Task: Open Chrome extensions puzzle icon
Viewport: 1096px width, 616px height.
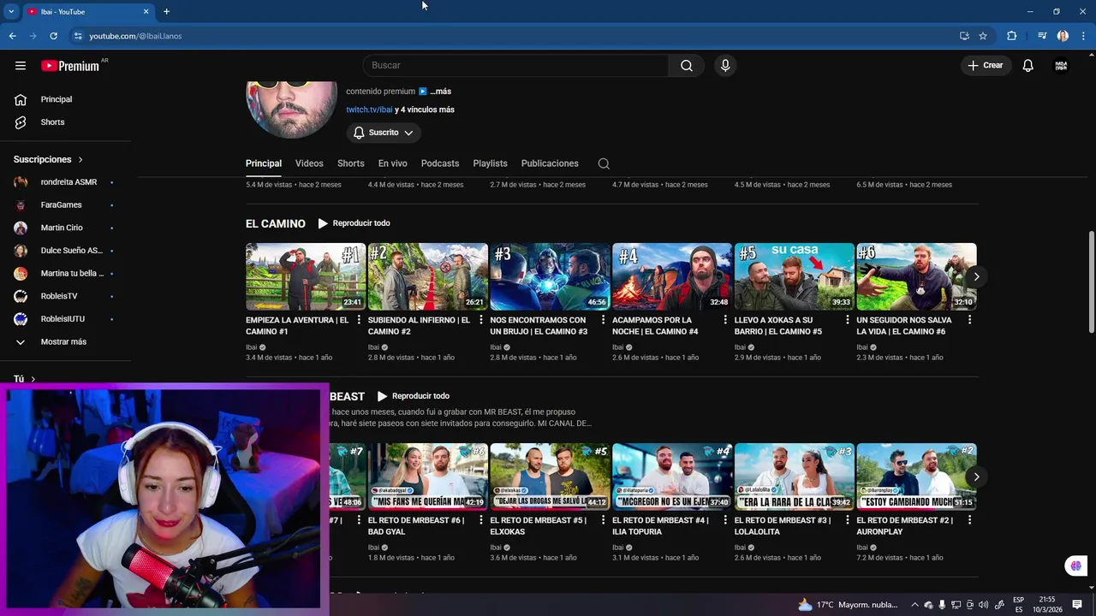Action: pyautogui.click(x=1012, y=36)
